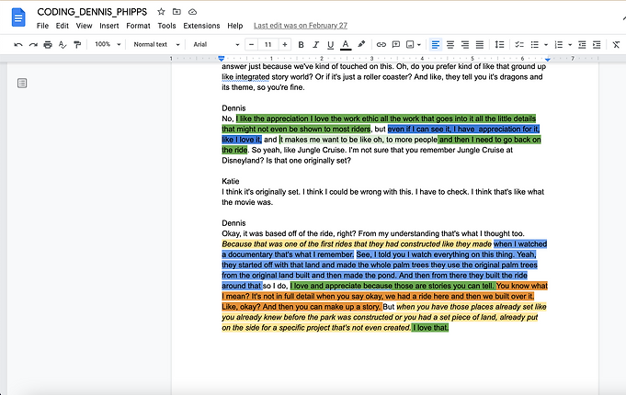Open the zoom 100% dropdown
Screen dimensions: 626x395
click(x=108, y=44)
